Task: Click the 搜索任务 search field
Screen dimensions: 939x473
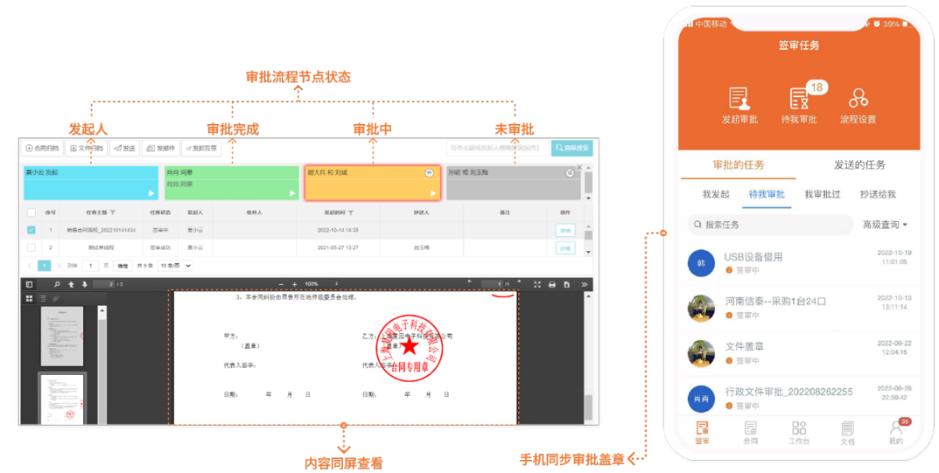Action: pyautogui.click(x=770, y=225)
